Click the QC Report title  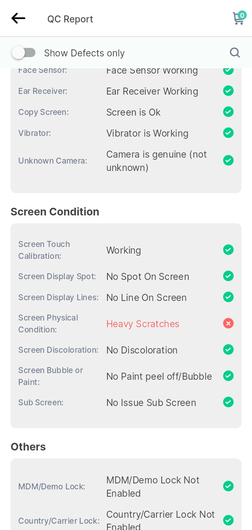pyautogui.click(x=70, y=19)
